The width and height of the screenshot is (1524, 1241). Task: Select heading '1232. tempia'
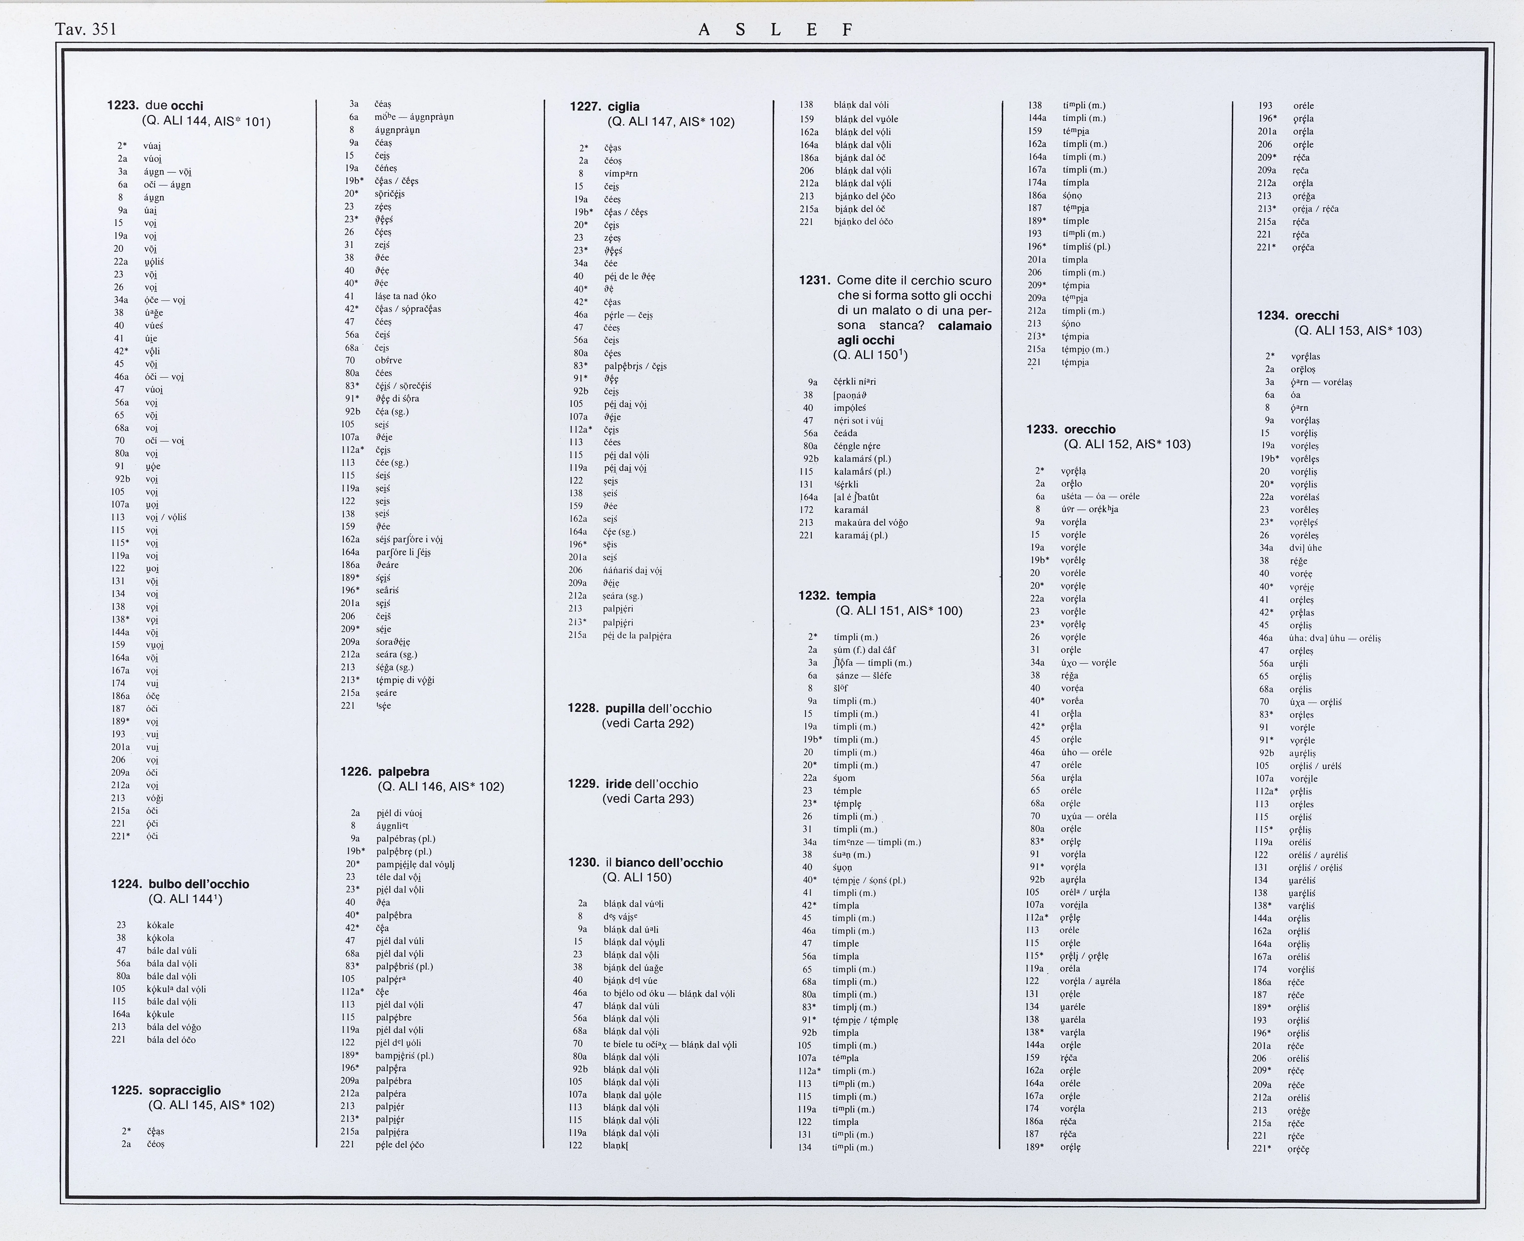pyautogui.click(x=836, y=595)
